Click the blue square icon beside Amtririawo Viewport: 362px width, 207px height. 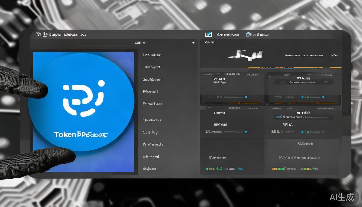click(208, 34)
